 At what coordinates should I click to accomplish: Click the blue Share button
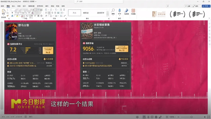click(x=206, y=6)
